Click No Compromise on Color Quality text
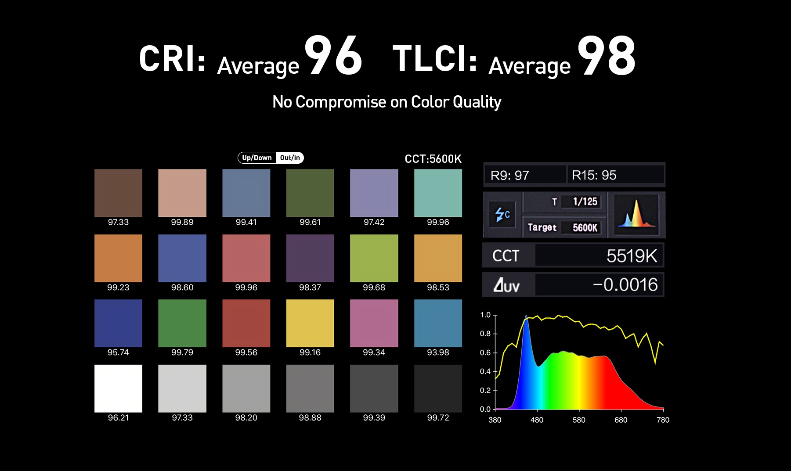The image size is (791, 471). pos(386,102)
